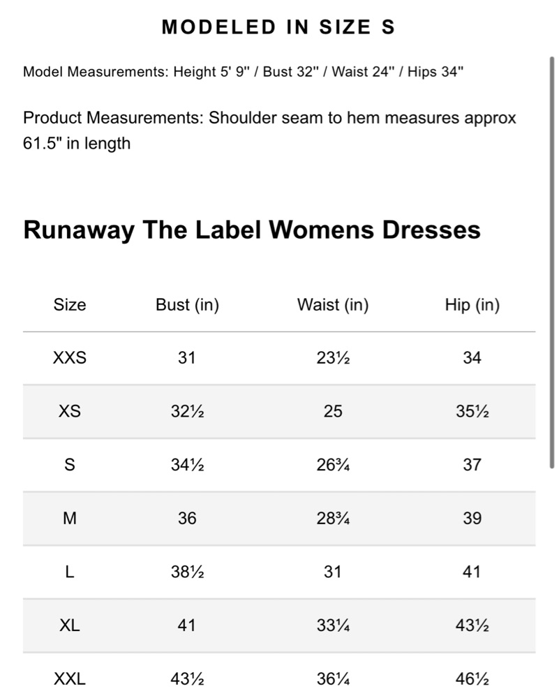559x698 pixels.
Task: Select the XXS size row label
Action: (70, 358)
